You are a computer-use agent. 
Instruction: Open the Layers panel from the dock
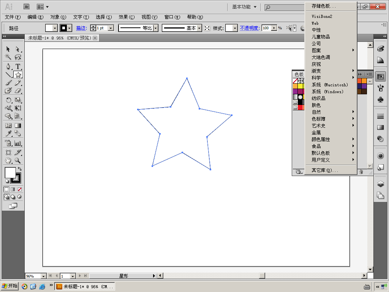(380, 184)
